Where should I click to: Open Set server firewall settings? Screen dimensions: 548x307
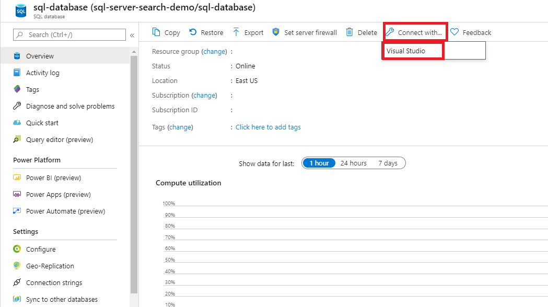click(304, 32)
